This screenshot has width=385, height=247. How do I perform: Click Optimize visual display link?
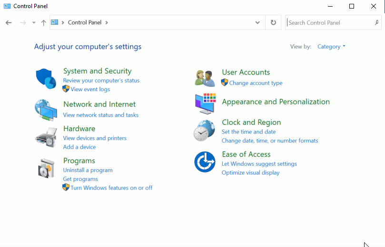(x=250, y=173)
